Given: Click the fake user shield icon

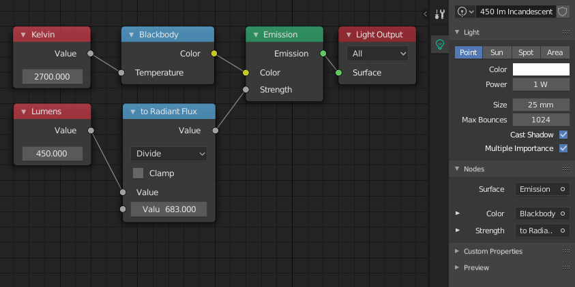Looking at the screenshot, I should pyautogui.click(x=563, y=12).
